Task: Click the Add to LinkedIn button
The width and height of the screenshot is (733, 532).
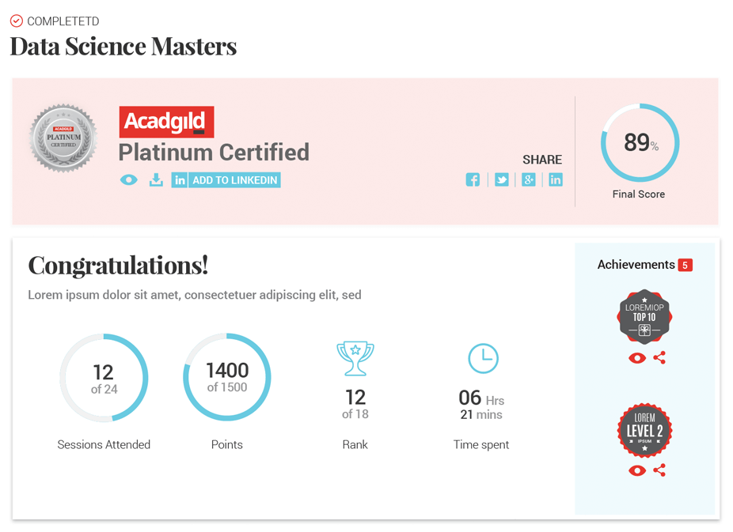Action: (226, 180)
